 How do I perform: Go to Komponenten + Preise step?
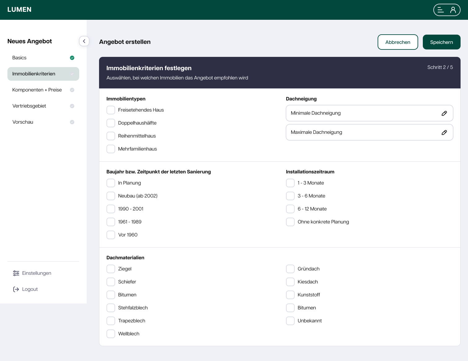tap(43, 90)
